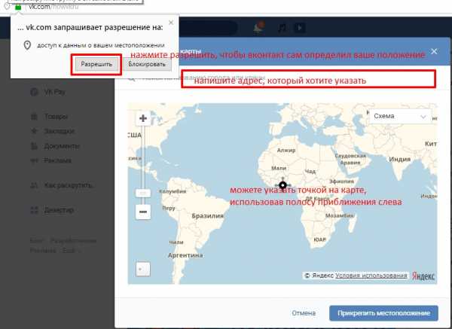Open the Блог footer link

[37, 241]
